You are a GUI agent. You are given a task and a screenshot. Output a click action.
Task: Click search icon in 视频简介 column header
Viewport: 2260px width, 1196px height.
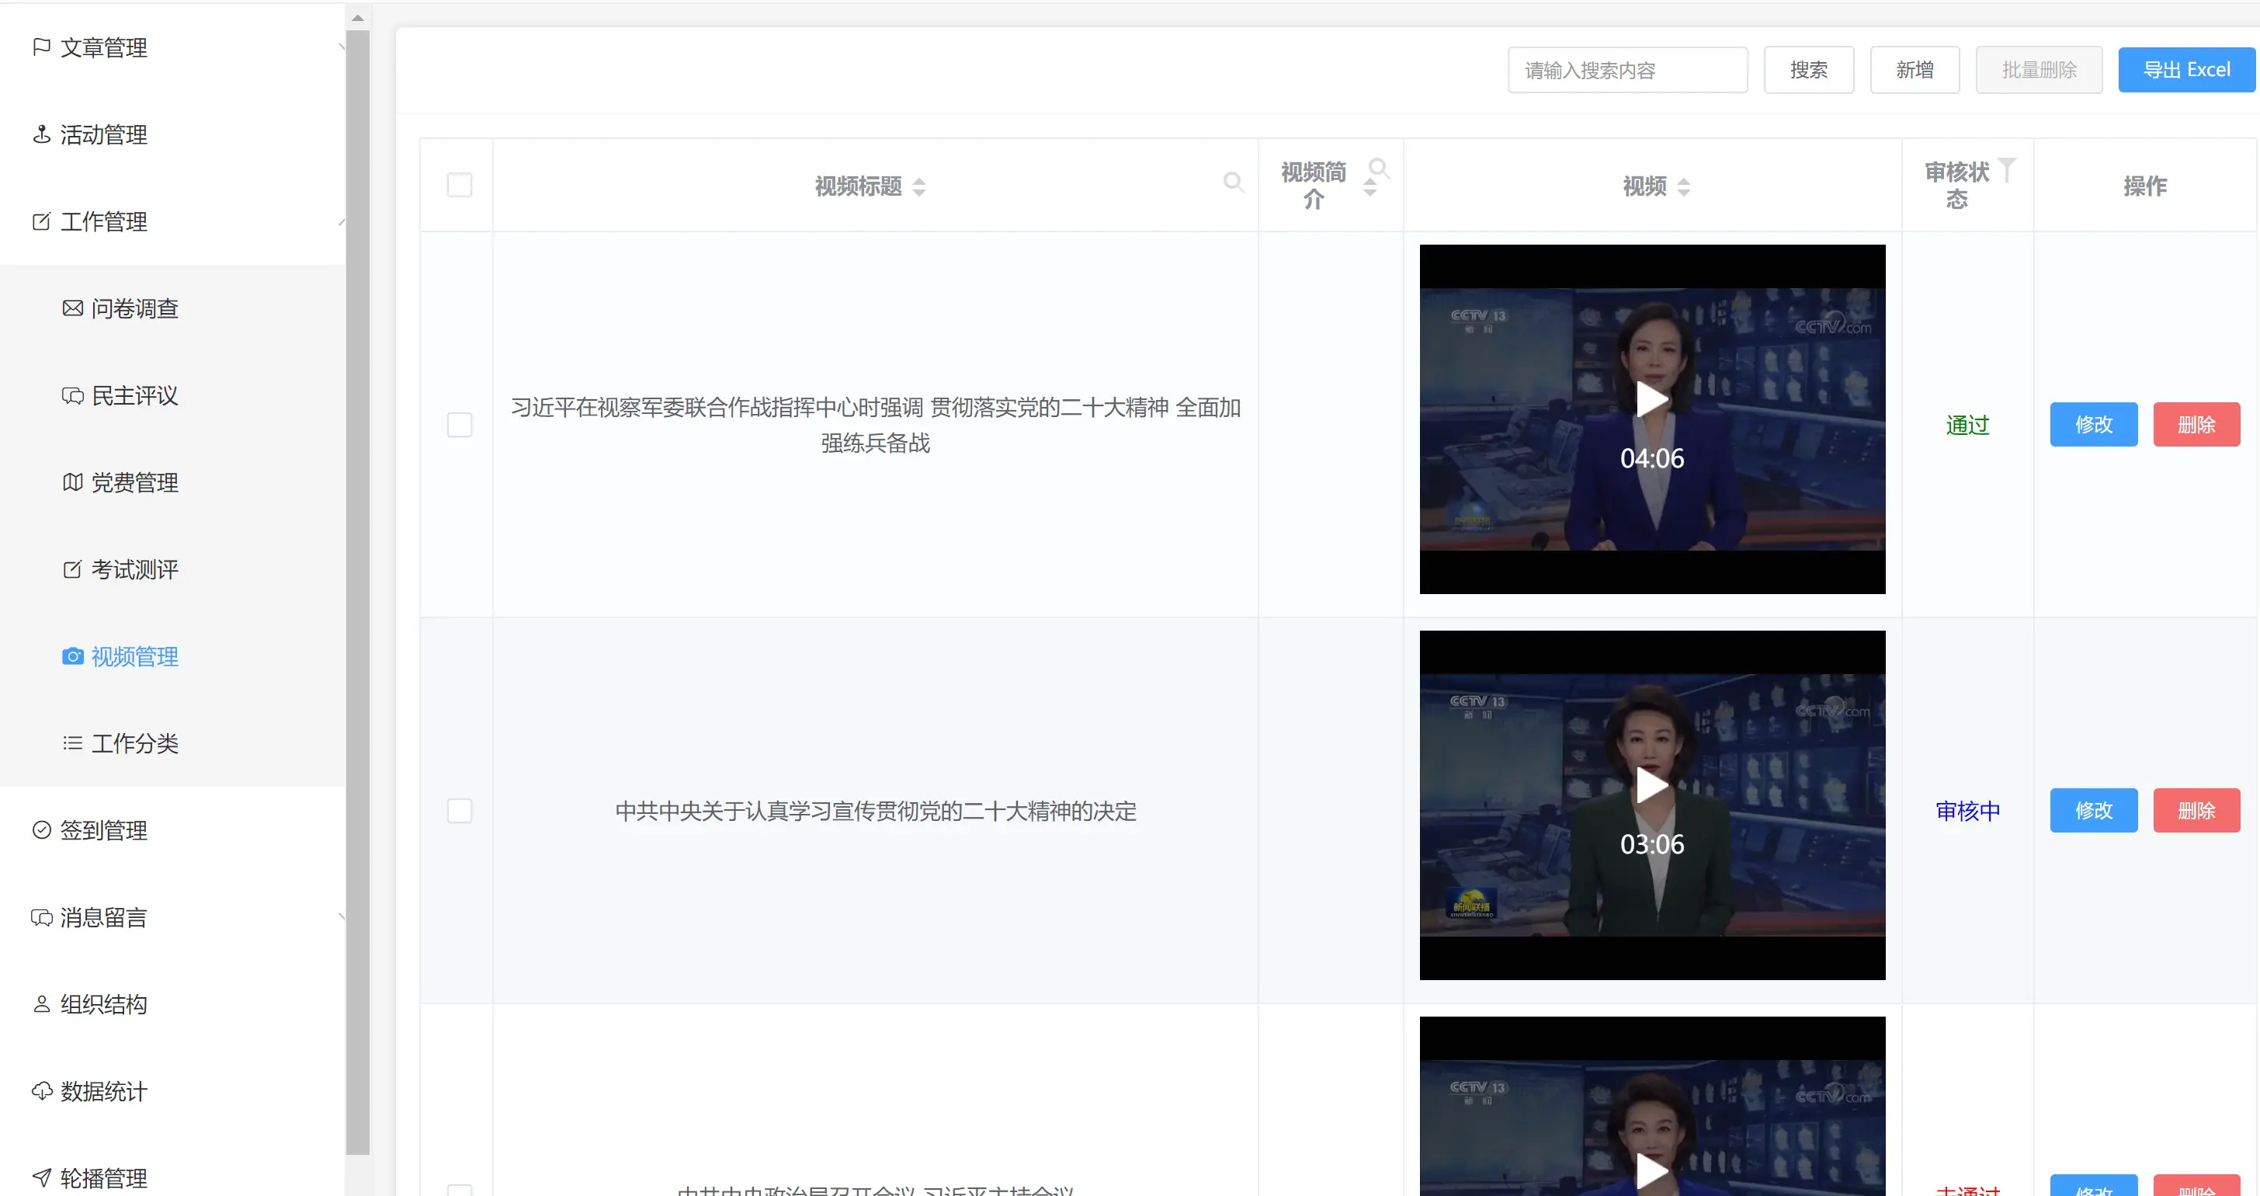1379,169
